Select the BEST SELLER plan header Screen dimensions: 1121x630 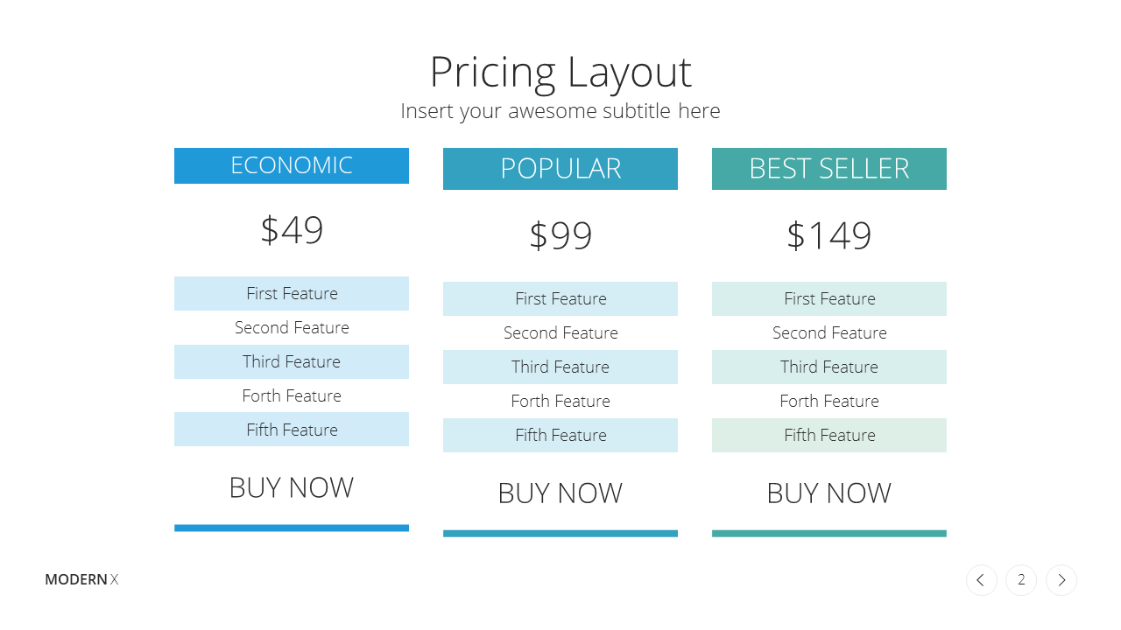pos(829,169)
